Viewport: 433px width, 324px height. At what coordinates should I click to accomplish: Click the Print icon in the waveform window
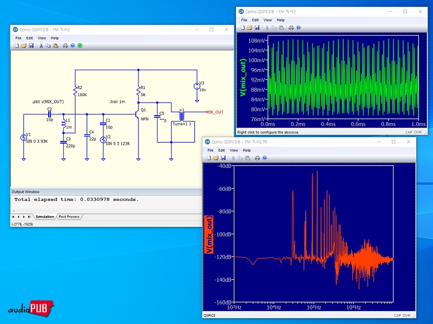pos(291,28)
